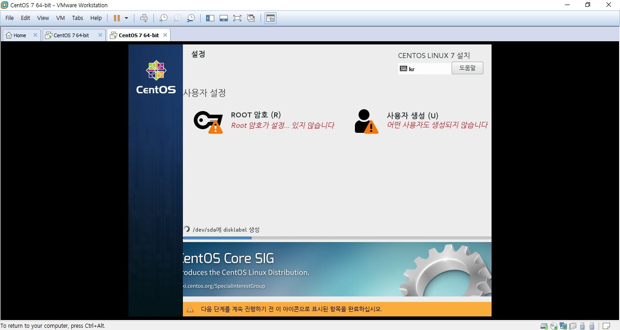The image size is (620, 330).
Task: Click the '어떤 사용자도 생성되지 않습니다' warning text
Action: pyautogui.click(x=437, y=125)
